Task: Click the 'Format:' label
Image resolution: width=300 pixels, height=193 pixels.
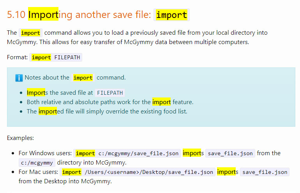Action: pyautogui.click(x=18, y=57)
